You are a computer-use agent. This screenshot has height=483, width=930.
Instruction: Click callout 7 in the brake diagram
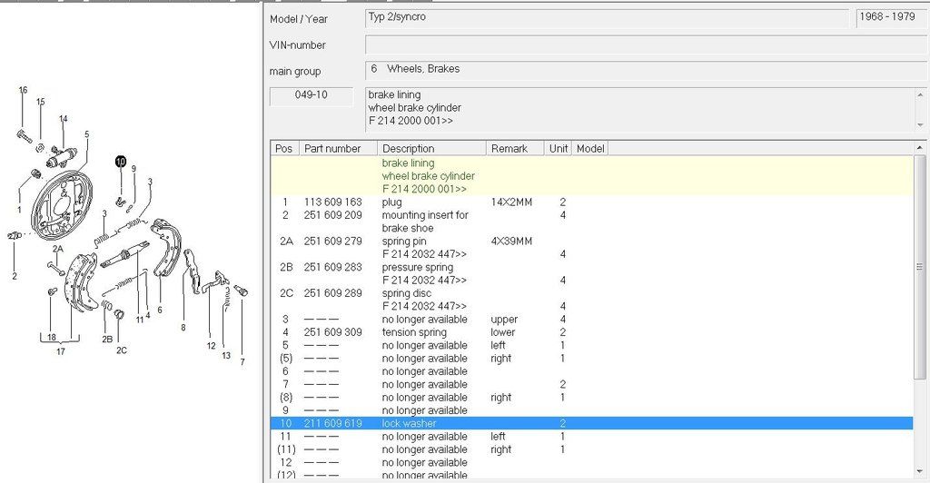tap(242, 361)
